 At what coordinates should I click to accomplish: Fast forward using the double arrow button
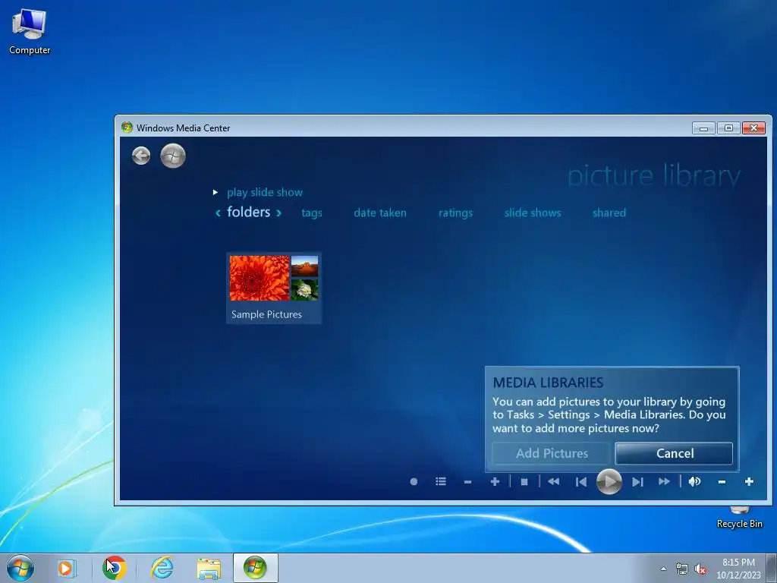pyautogui.click(x=664, y=481)
